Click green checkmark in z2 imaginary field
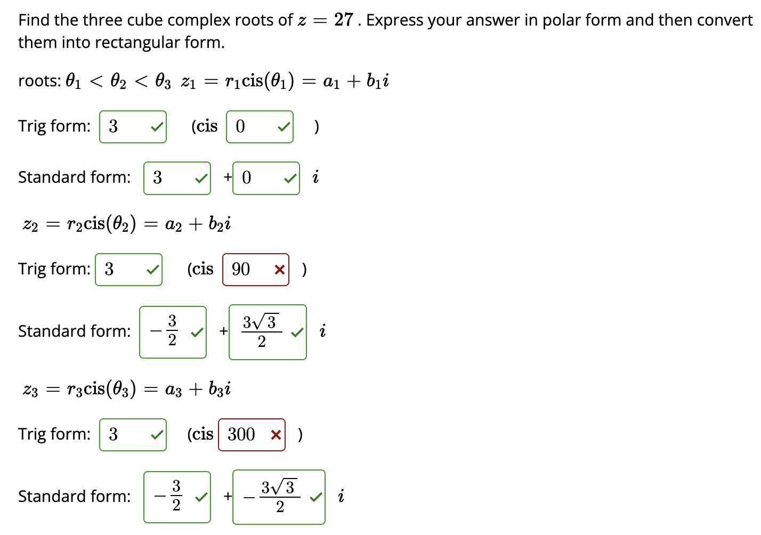Screen dimensions: 761x535 tap(297, 333)
